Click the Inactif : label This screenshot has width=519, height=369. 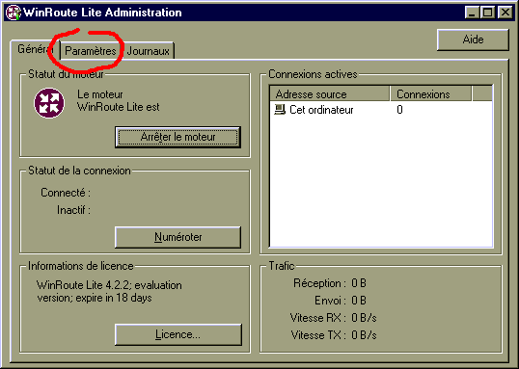(x=74, y=210)
